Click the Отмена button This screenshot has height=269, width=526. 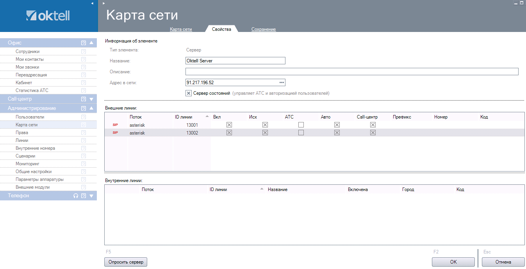coord(503,262)
